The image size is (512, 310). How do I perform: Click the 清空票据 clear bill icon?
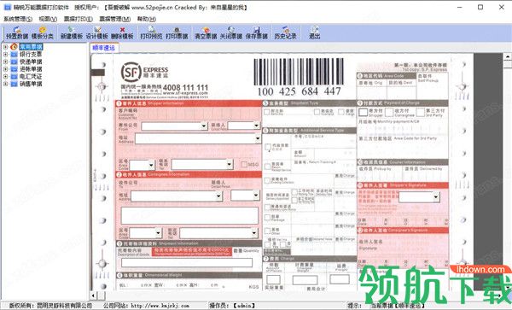coord(206,33)
